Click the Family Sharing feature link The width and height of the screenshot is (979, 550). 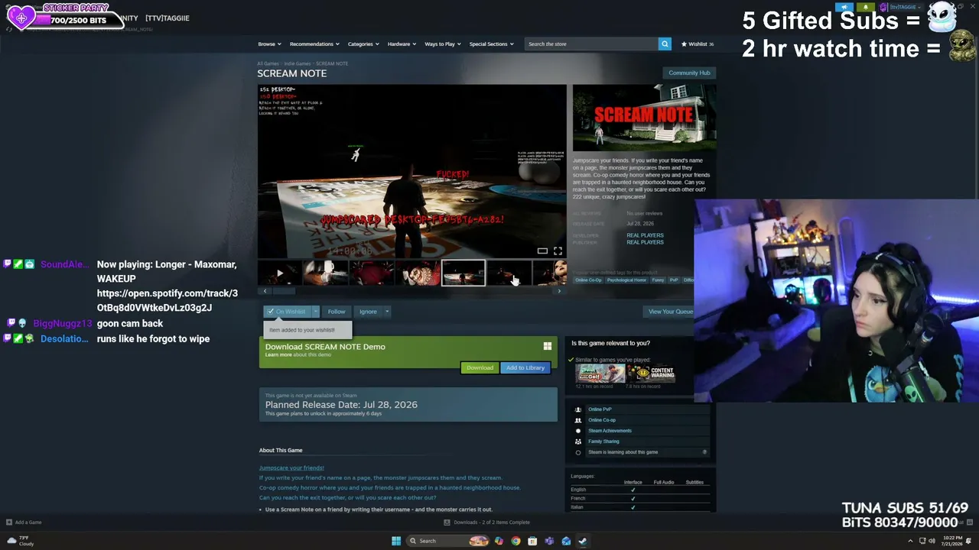(603, 442)
